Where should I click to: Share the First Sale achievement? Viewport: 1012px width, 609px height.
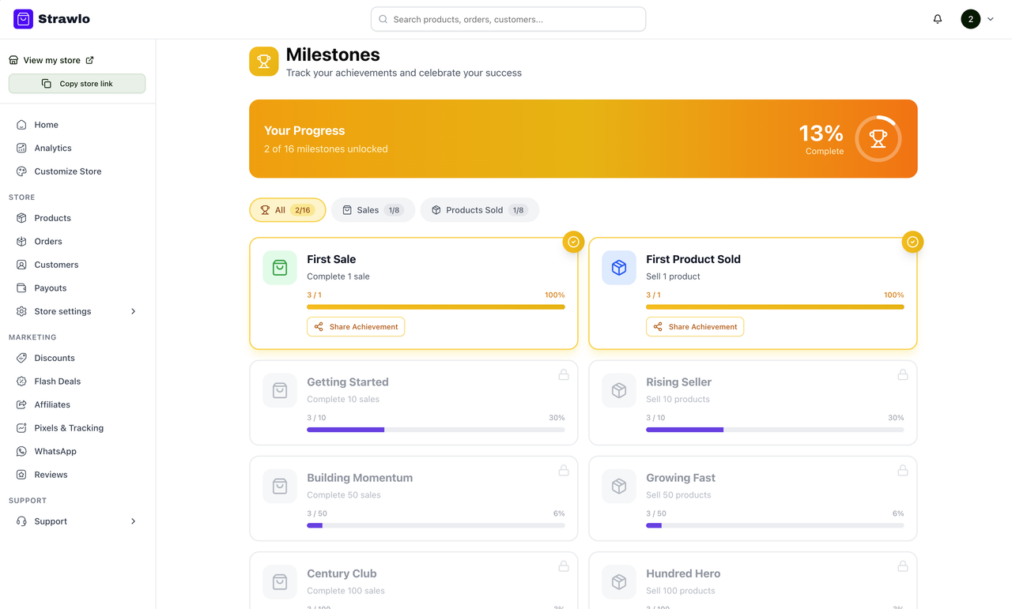[355, 326]
